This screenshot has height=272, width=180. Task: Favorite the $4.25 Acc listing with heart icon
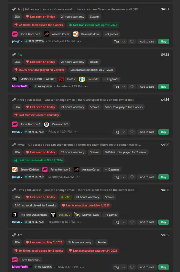point(132,87)
